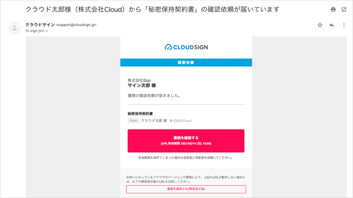Click the 株式会社Sign company label

(139, 81)
